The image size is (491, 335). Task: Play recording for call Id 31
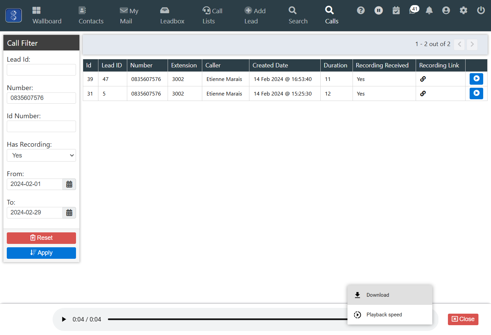[476, 93]
